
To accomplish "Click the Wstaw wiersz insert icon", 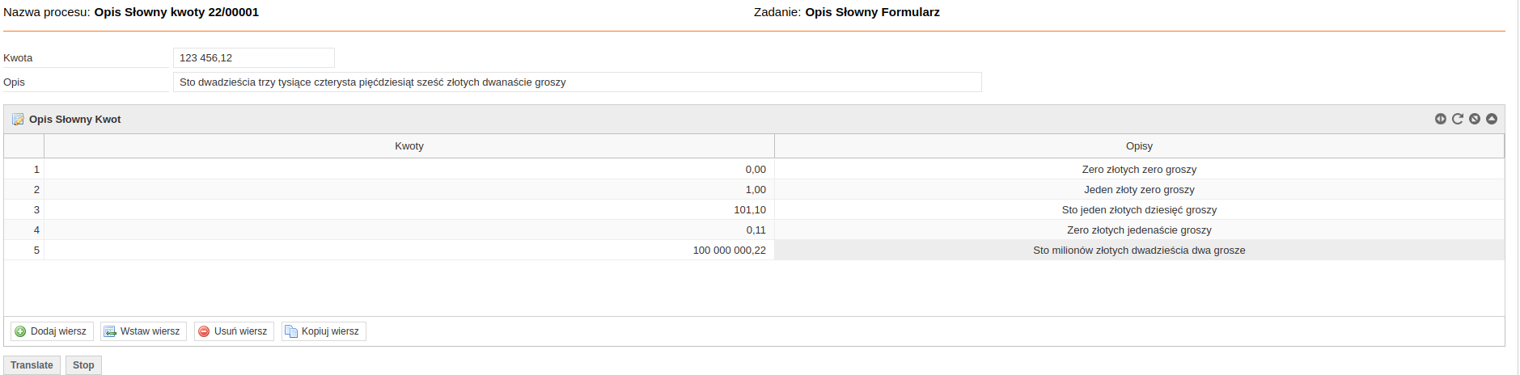I will 110,331.
